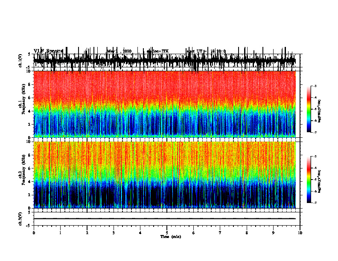This screenshot has height=261, width=338.
Task: Click the "4" kHz tick of ch.2 spectrogram
Action: 29,182
